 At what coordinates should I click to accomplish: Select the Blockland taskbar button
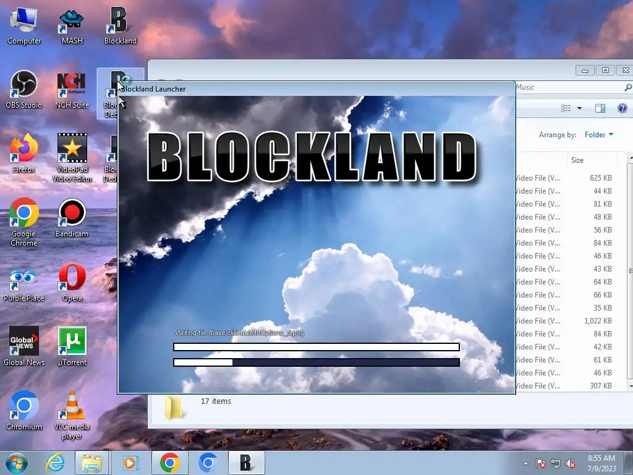(x=246, y=463)
